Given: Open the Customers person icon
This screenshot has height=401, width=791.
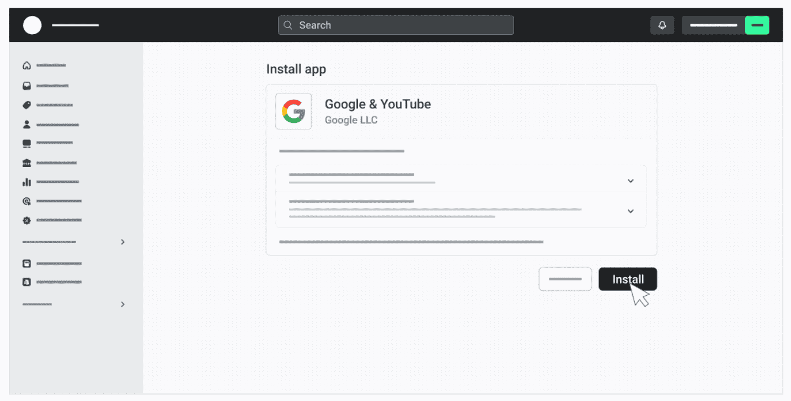Looking at the screenshot, I should [26, 124].
